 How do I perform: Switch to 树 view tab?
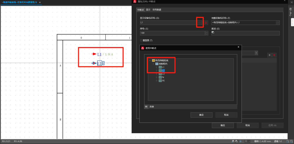(x=146, y=107)
